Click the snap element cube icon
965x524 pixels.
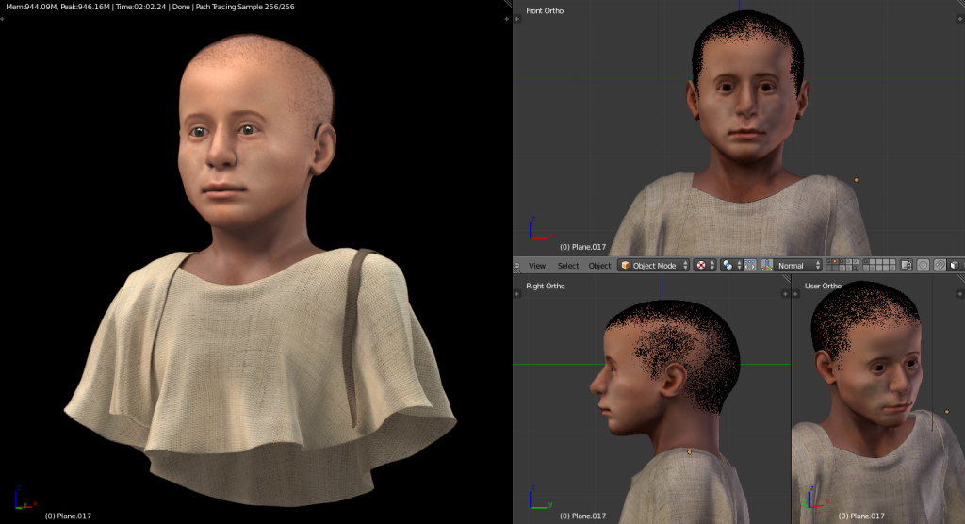tap(954, 266)
